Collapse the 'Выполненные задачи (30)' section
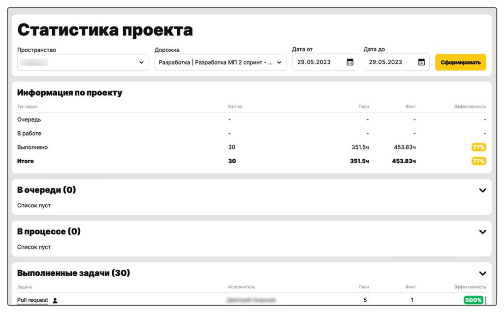Viewport: 504px width, 313px height. click(482, 274)
